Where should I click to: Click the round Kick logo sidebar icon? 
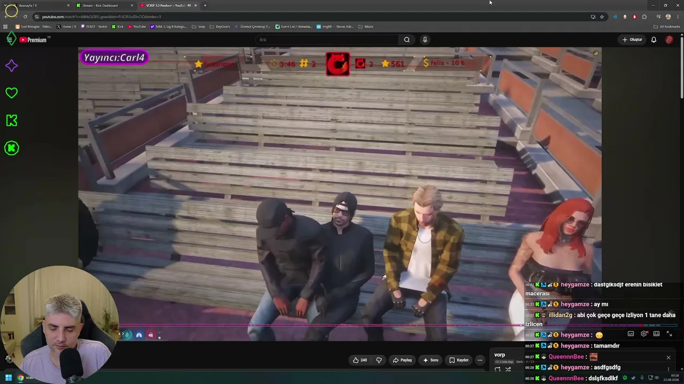(11, 148)
